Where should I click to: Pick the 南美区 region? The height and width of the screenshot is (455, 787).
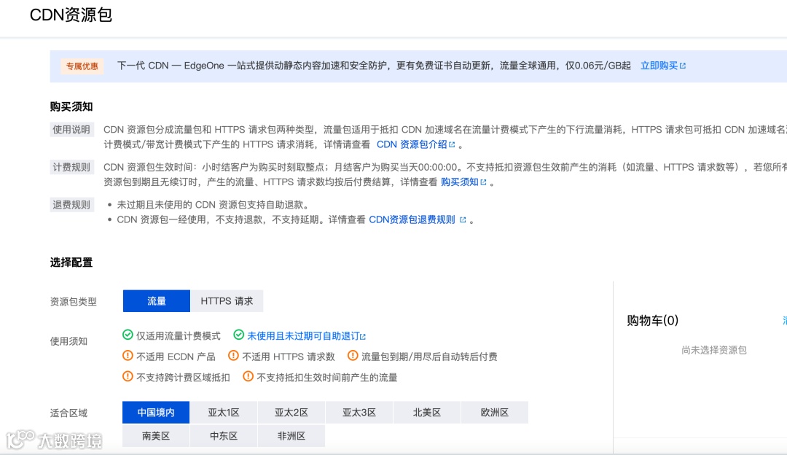(x=156, y=436)
